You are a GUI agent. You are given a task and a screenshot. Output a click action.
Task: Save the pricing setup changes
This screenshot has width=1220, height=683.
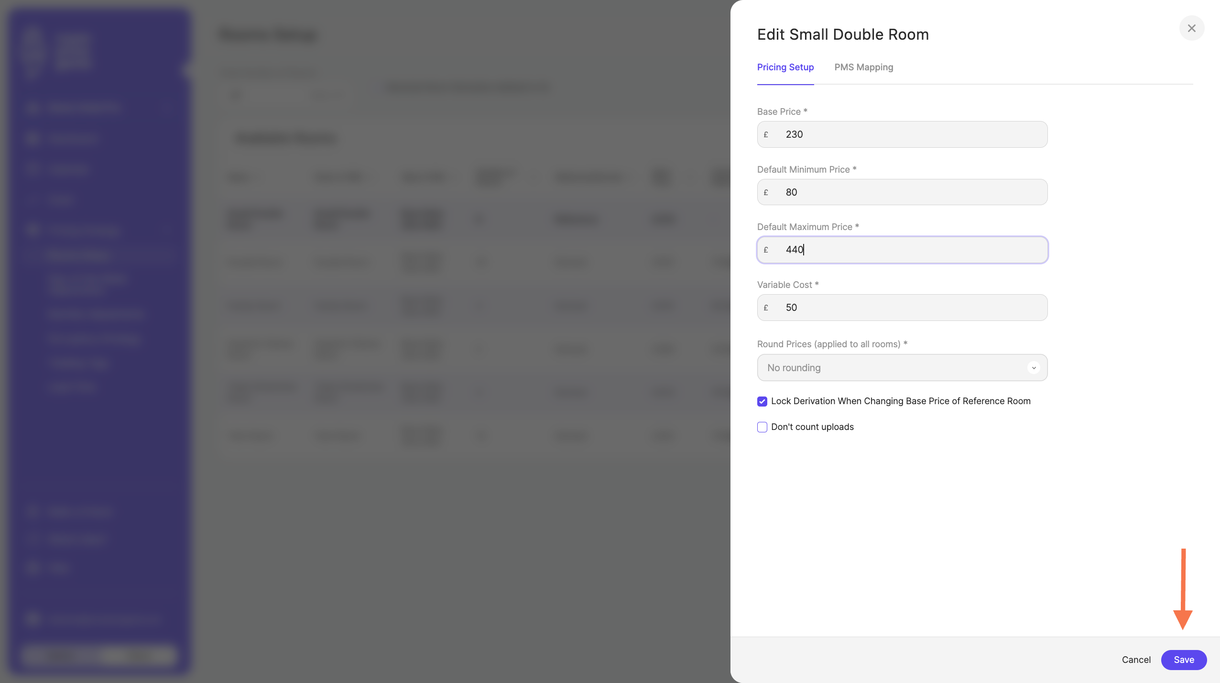[1184, 660]
